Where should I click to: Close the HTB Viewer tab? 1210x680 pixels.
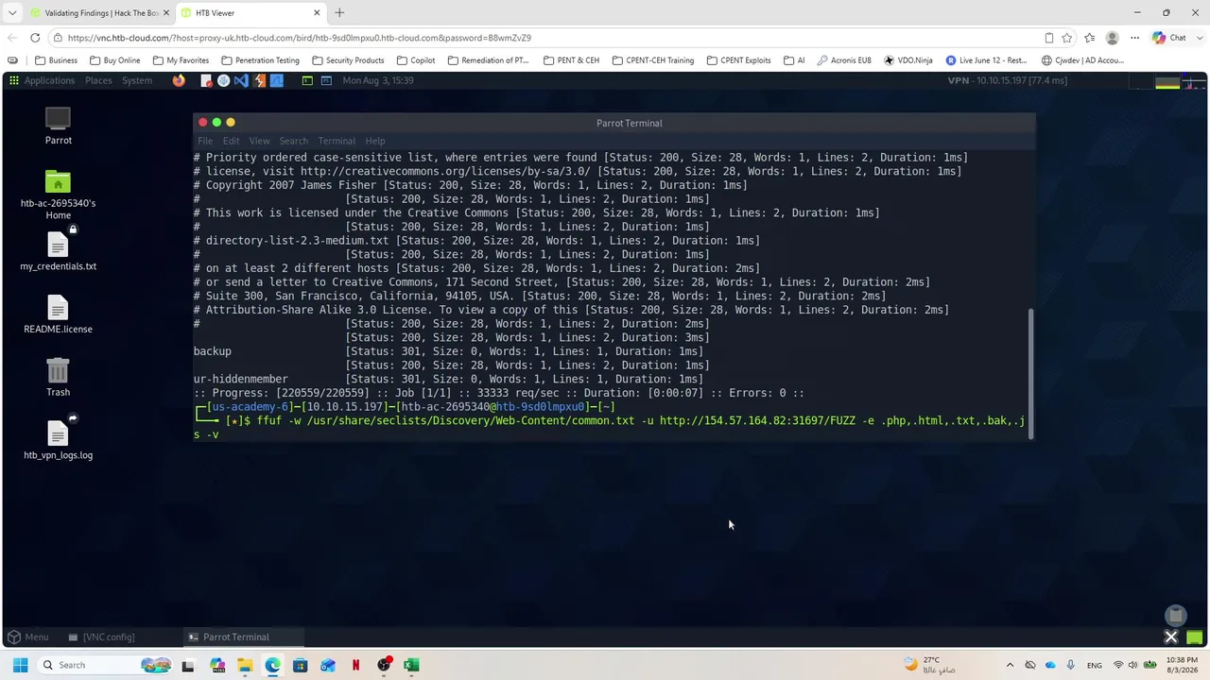317,13
